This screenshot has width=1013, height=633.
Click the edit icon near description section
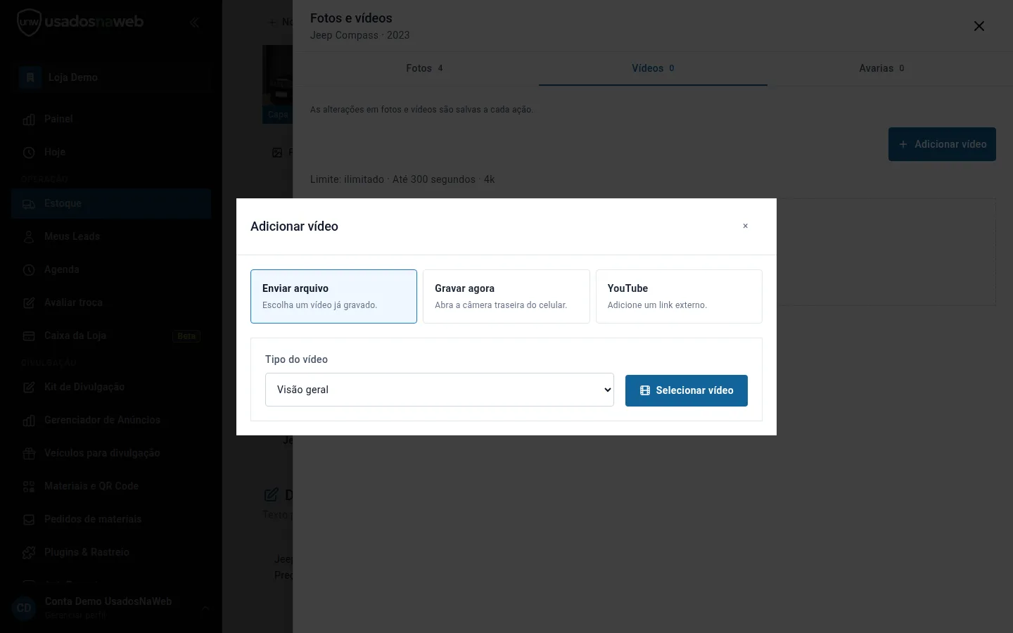[271, 495]
